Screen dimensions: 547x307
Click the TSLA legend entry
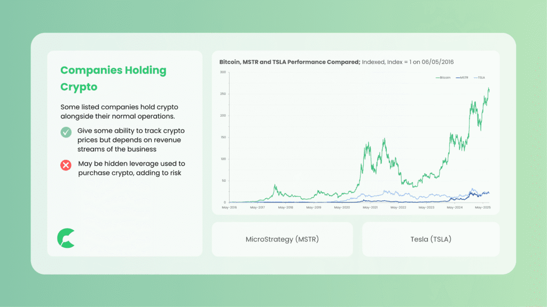click(479, 78)
